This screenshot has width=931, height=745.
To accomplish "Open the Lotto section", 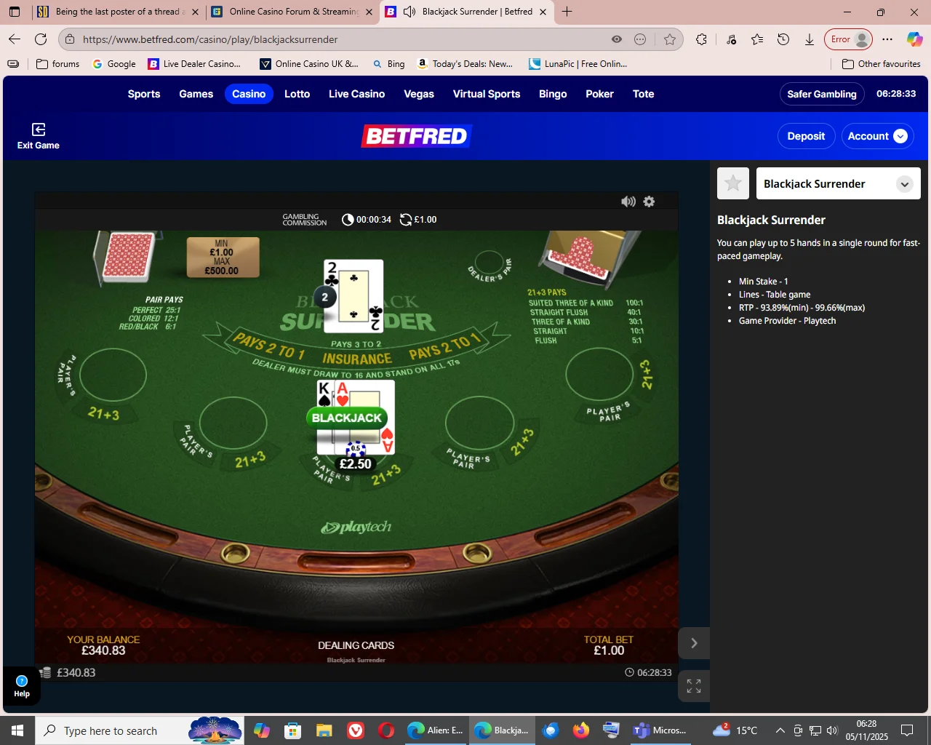I will [297, 94].
